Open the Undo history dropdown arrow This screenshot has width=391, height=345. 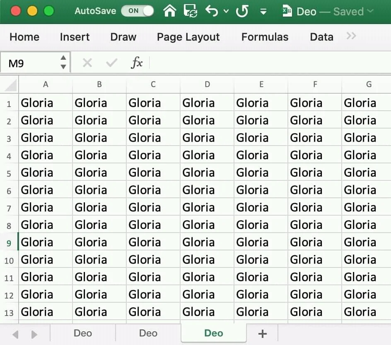226,11
